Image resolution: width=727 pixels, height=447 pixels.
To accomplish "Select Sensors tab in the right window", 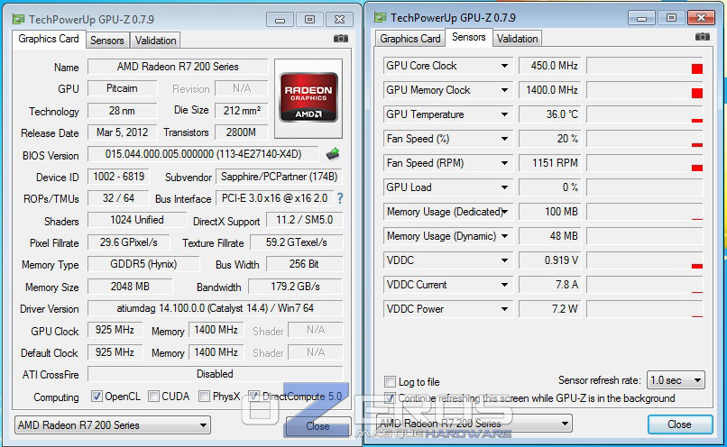I will coord(469,37).
